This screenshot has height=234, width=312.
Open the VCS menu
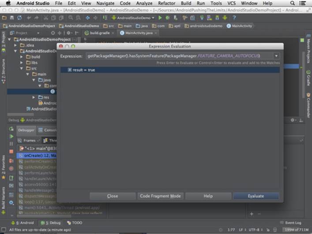click(231, 3)
